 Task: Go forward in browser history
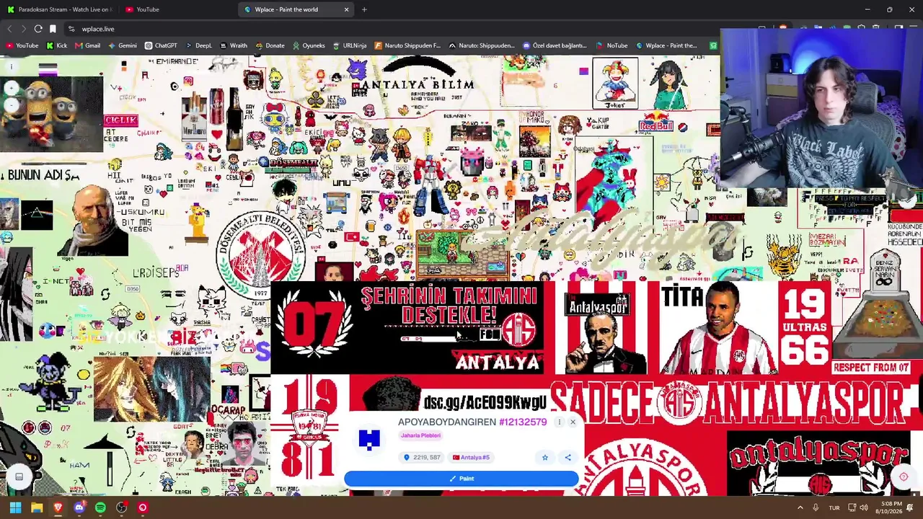tap(23, 29)
